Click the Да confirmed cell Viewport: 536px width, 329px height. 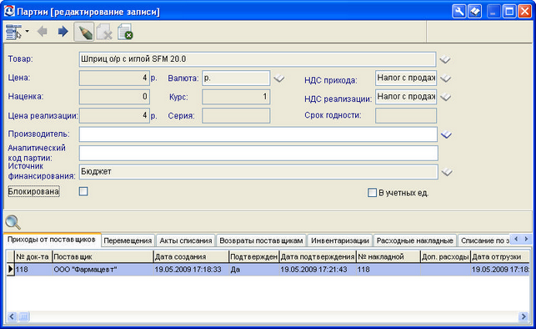click(254, 270)
